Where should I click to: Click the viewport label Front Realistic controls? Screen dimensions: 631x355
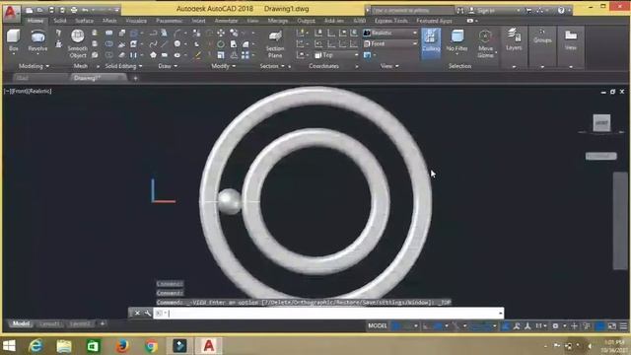(x=29, y=92)
